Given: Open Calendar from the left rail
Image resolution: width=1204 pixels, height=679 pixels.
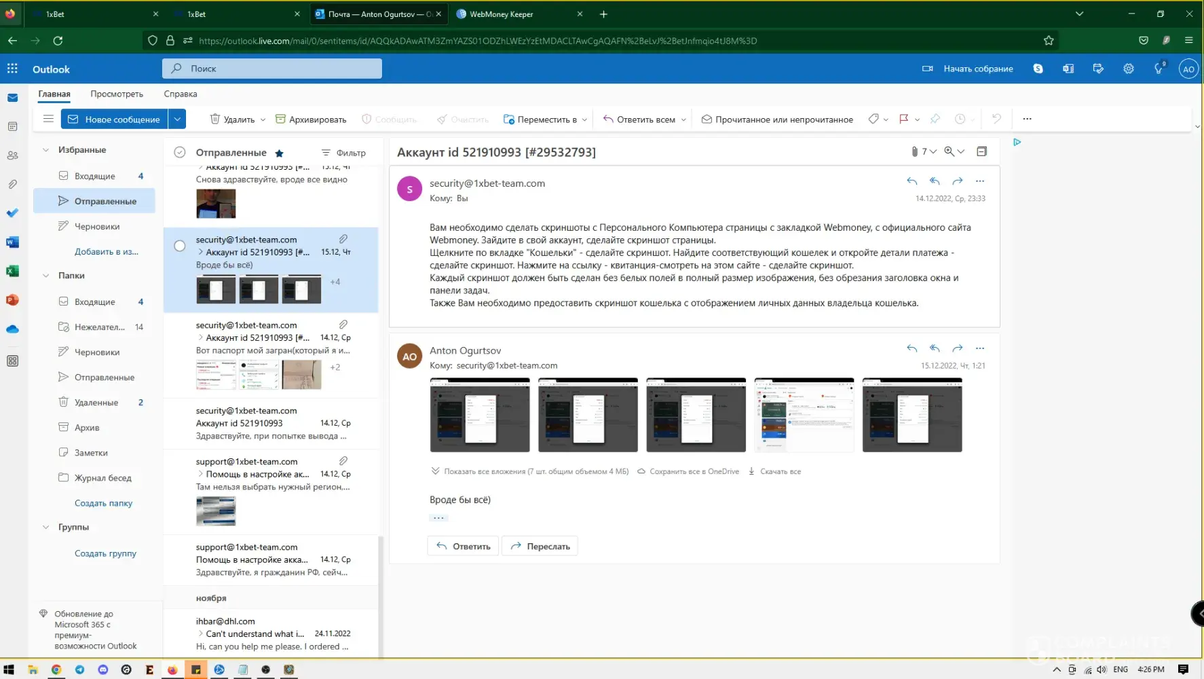Looking at the screenshot, I should click(12, 126).
